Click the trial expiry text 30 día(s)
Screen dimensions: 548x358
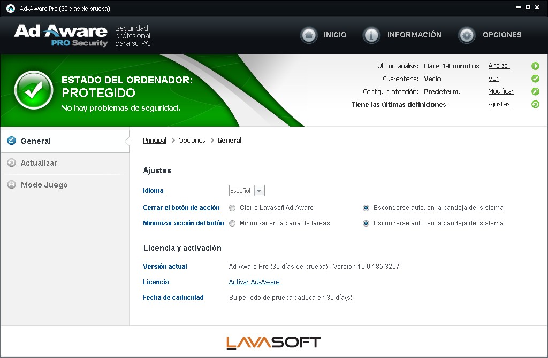[x=339, y=298]
